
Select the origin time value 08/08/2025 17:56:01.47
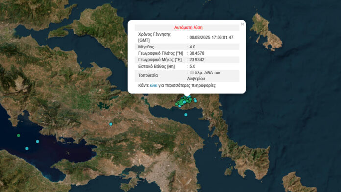[211, 37]
